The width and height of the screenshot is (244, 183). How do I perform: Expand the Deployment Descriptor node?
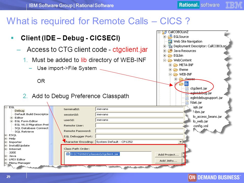coord(164,46)
